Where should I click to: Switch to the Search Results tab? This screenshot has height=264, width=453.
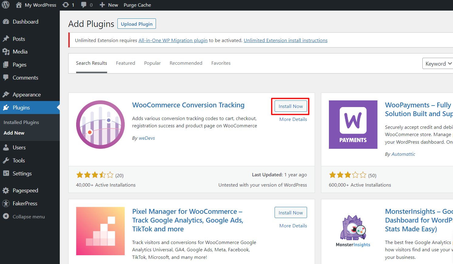point(92,63)
